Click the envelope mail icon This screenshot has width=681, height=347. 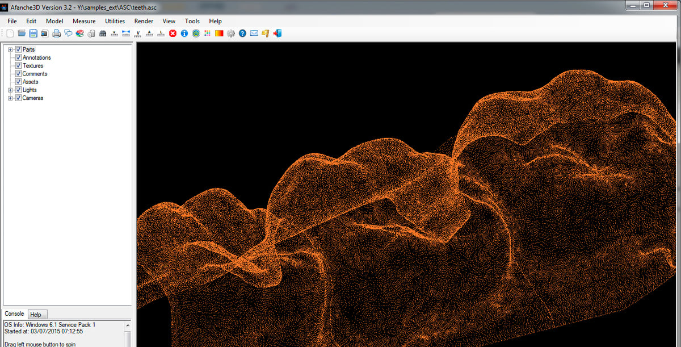click(254, 34)
